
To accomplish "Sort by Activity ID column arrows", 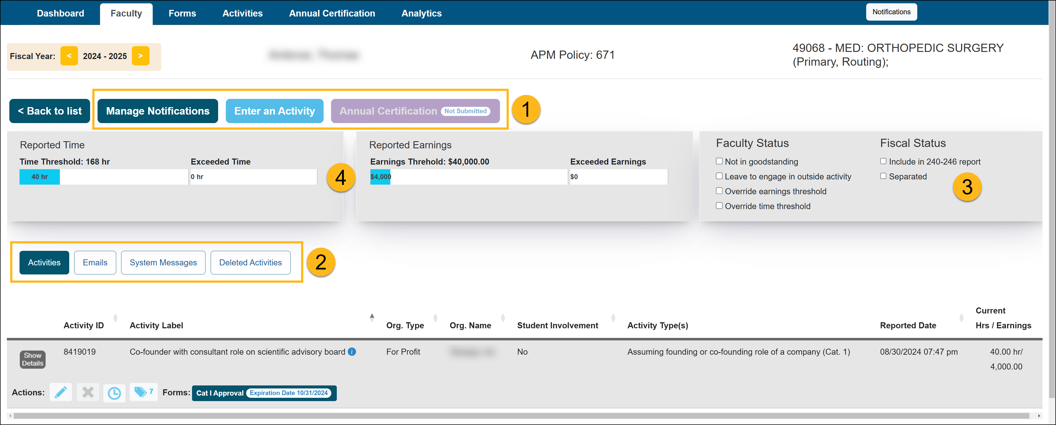I will 115,318.
